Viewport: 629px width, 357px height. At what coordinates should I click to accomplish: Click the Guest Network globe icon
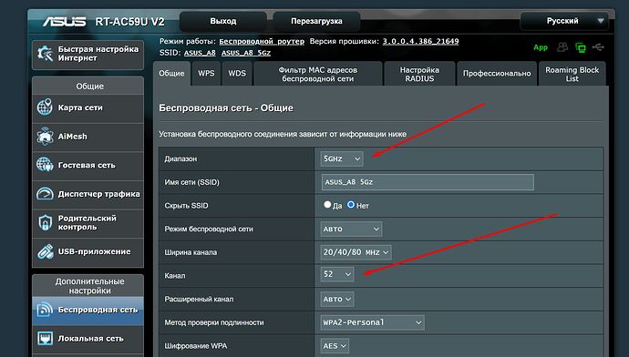pyautogui.click(x=45, y=165)
